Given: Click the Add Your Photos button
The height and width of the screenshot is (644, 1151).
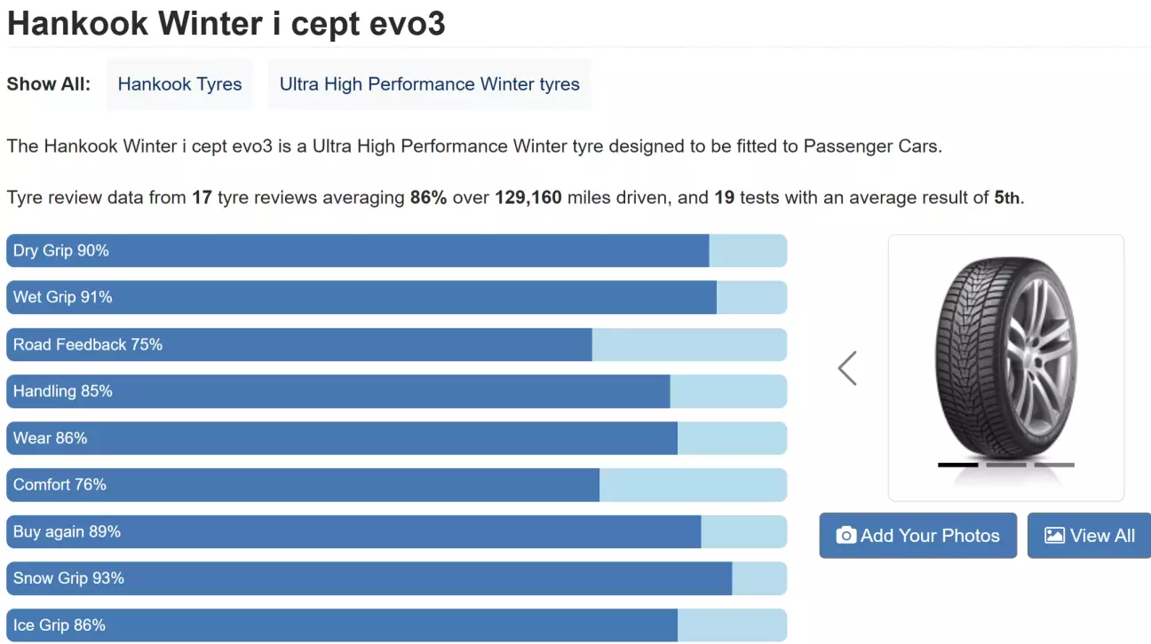Looking at the screenshot, I should pos(917,536).
